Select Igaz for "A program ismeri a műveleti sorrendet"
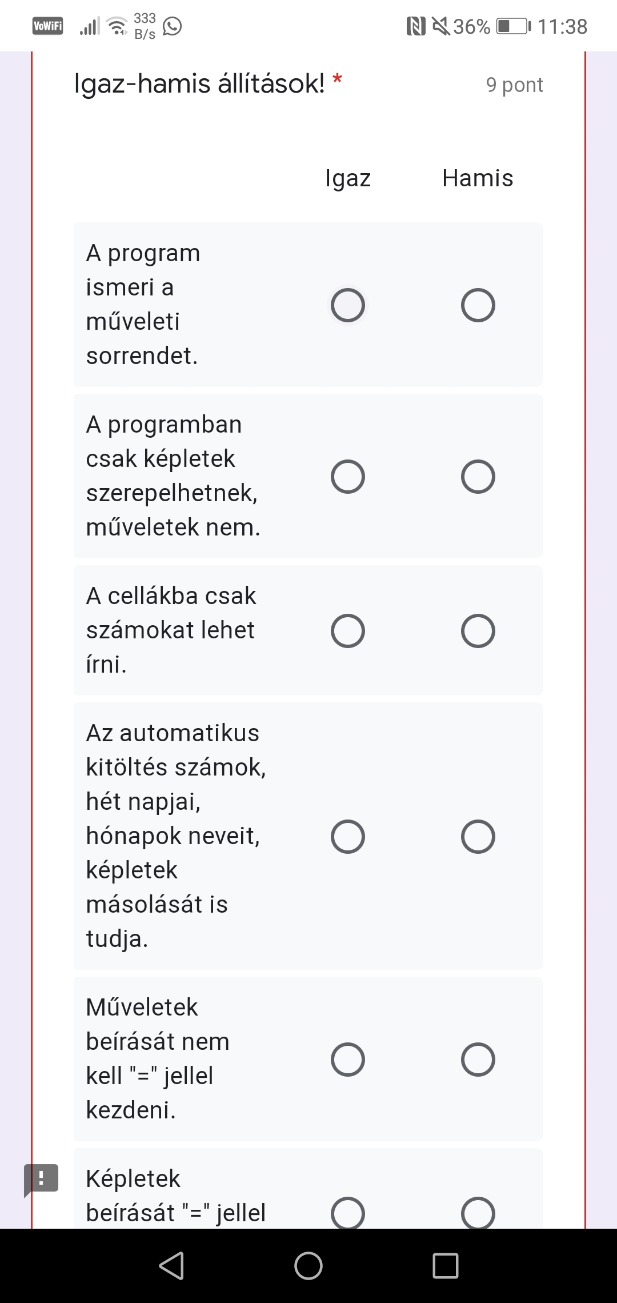Image resolution: width=617 pixels, height=1303 pixels. 348,305
